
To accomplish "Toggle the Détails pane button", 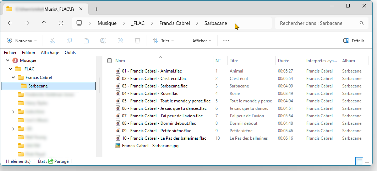I will point(354,41).
